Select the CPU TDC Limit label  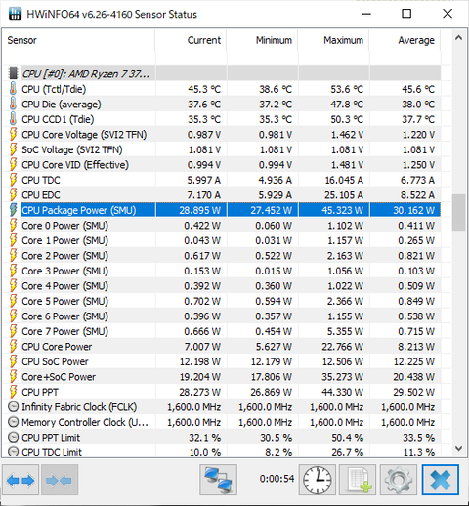pos(52,452)
